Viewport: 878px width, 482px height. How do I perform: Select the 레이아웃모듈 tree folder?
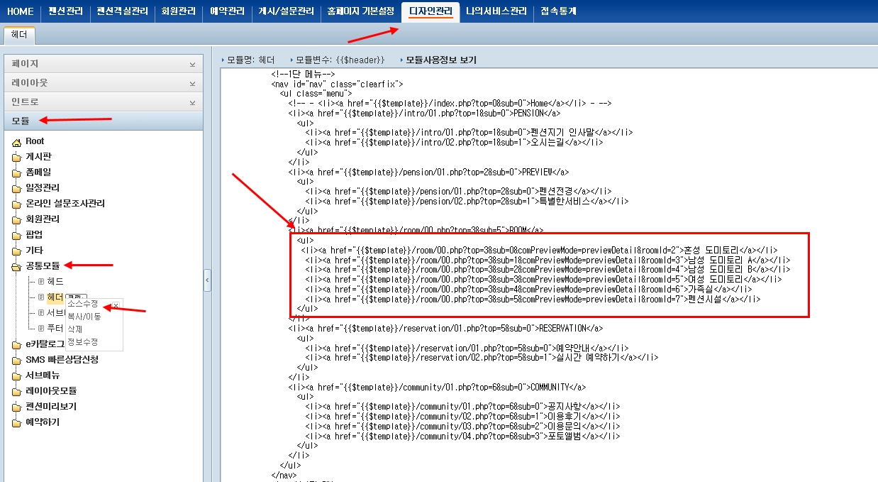coord(51,391)
